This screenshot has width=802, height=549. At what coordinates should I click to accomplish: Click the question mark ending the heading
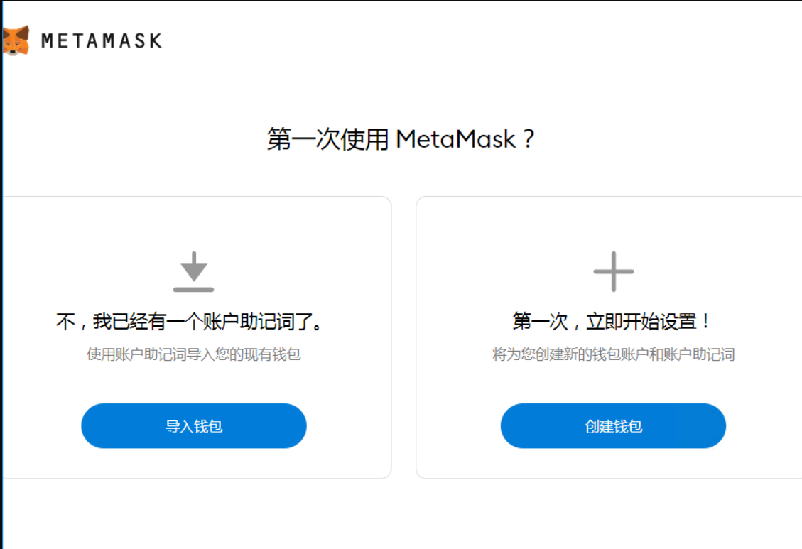pyautogui.click(x=529, y=139)
